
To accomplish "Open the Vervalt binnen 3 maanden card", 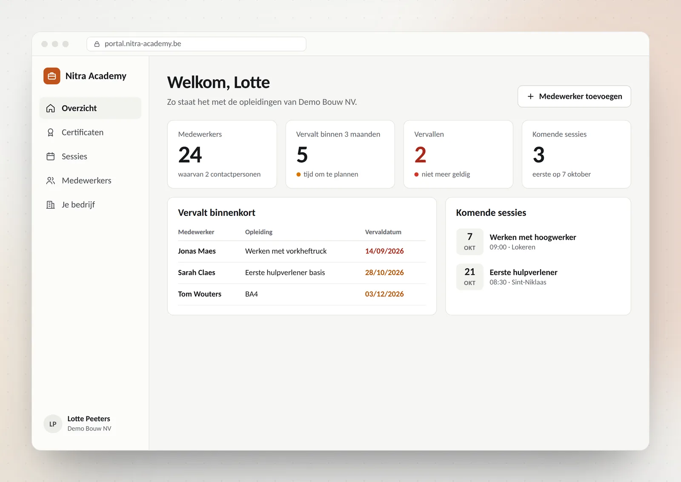I will click(x=340, y=154).
